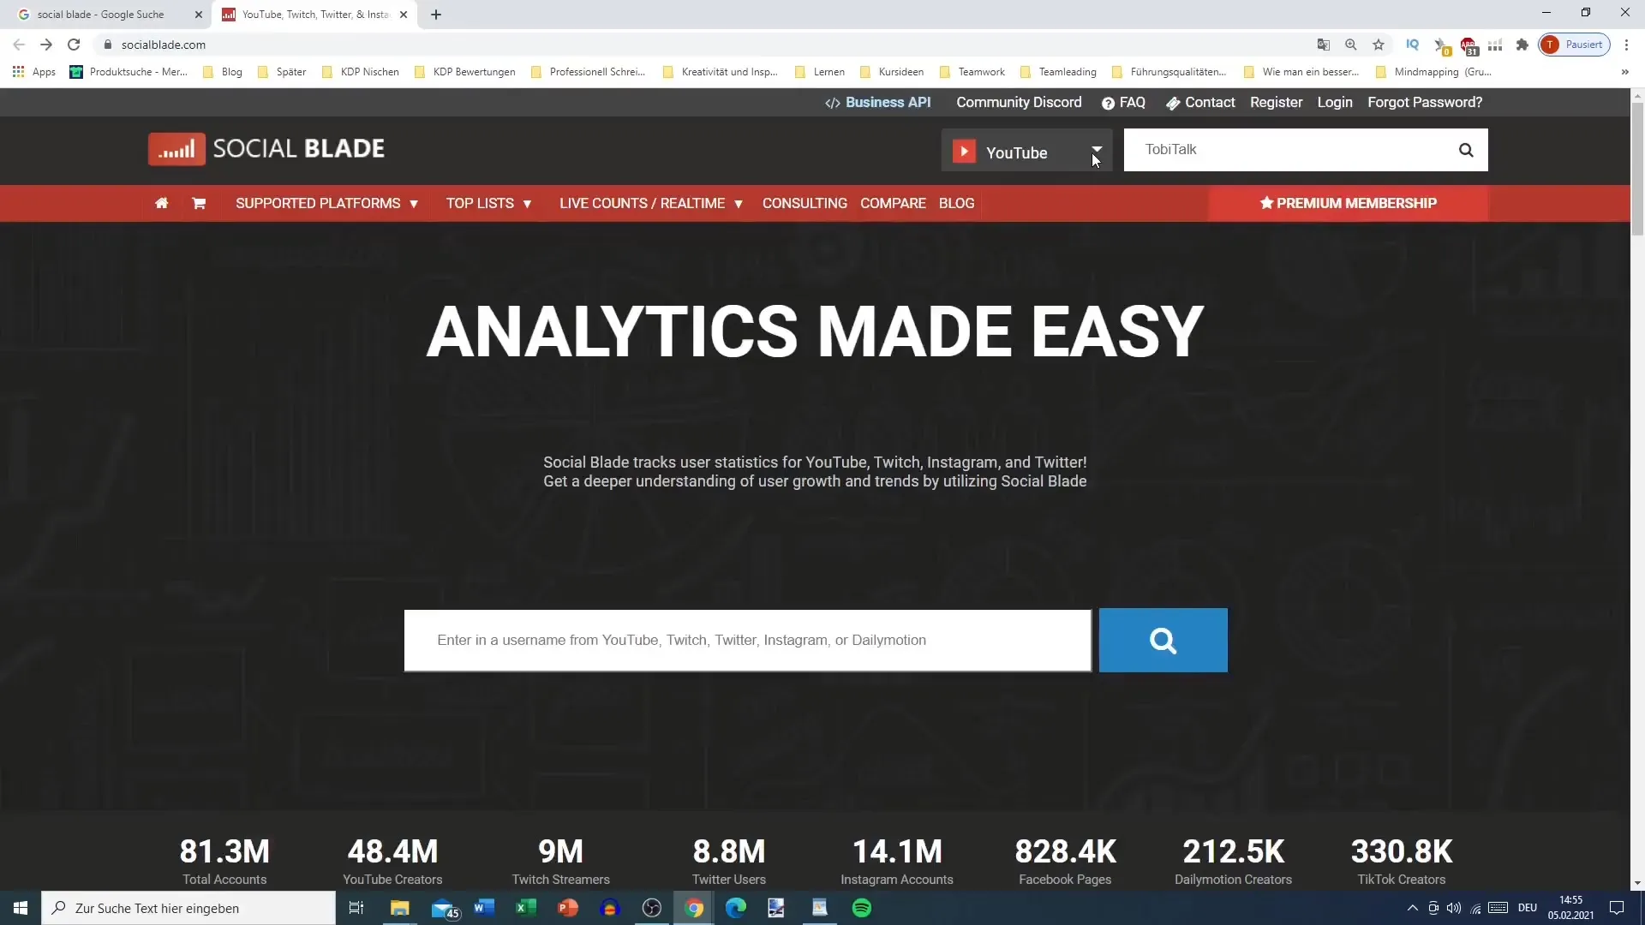
Task: Open the Kursideen bookmark folder
Action: click(x=892, y=72)
